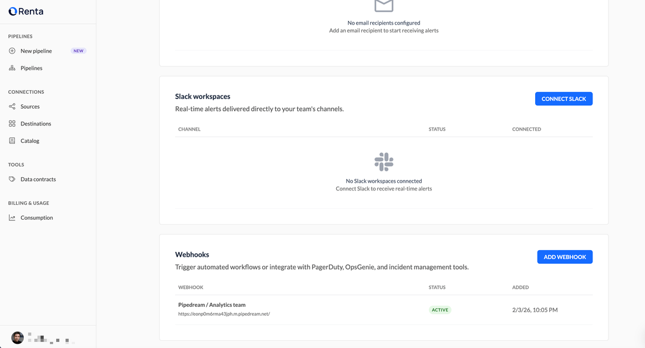Click the Sources share icon
This screenshot has width=645, height=348.
pyautogui.click(x=12, y=106)
